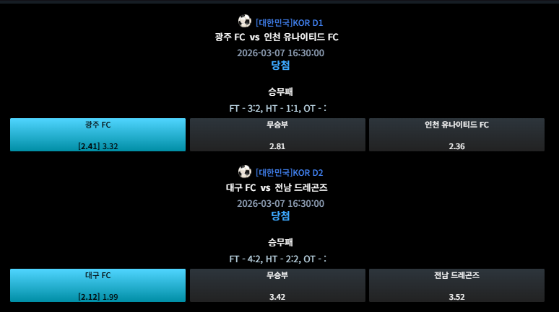
Task: Open the [대한민국]KOR D2 league link
Action: tap(289, 173)
